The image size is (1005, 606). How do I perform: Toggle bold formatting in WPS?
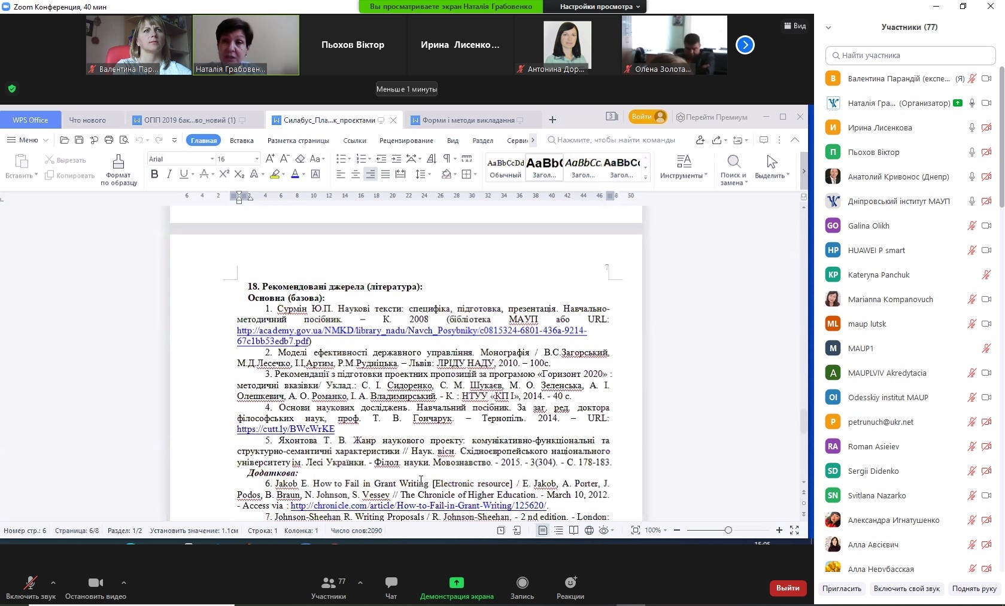pos(154,174)
